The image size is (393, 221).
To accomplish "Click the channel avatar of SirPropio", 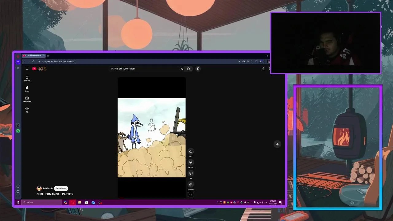I will 39,188.
